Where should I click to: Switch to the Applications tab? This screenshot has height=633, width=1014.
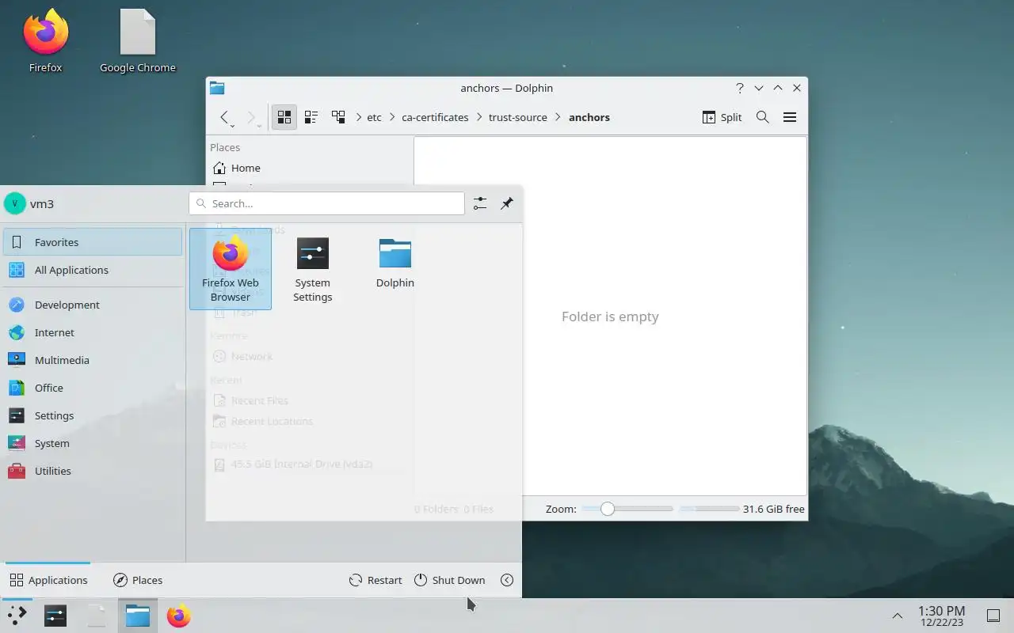[48, 580]
